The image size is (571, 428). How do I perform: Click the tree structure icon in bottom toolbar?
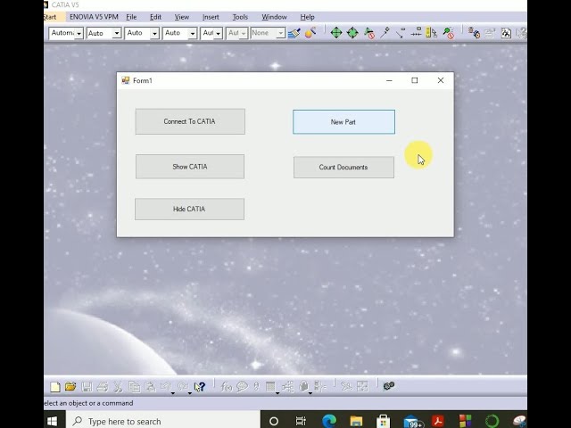point(287,386)
